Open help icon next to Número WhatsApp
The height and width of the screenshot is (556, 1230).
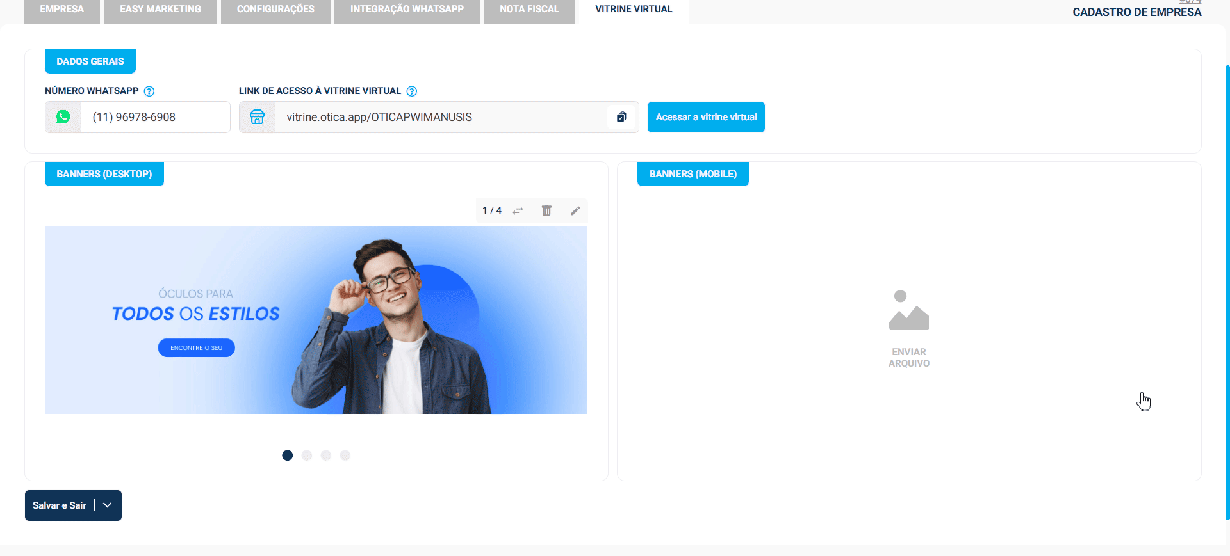149,91
